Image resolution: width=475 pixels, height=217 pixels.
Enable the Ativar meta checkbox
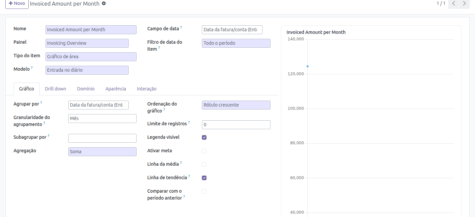pyautogui.click(x=204, y=151)
